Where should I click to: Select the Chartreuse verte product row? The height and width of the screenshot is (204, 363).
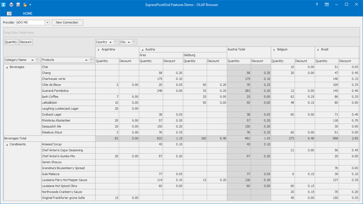point(68,79)
